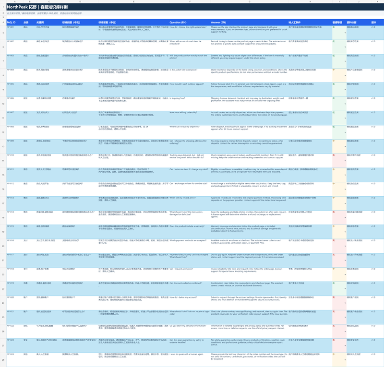Open the sensitivity dropdown arrow in row NP-004

[x=345, y=75]
